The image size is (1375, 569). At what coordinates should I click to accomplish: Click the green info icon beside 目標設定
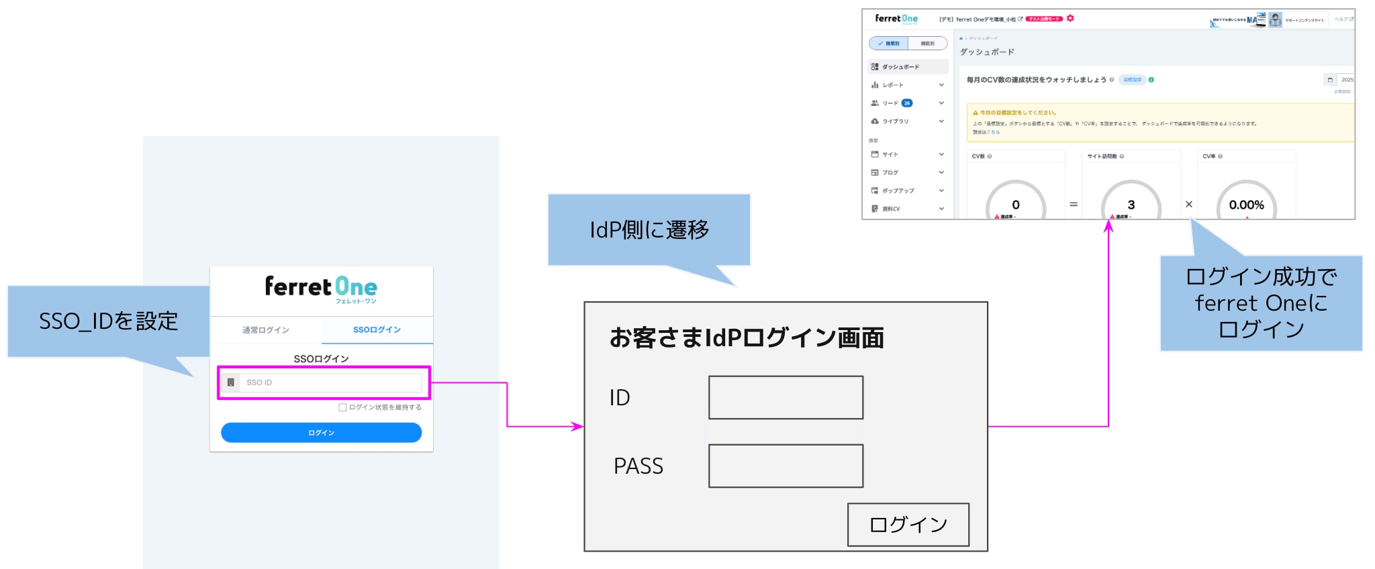pos(1151,80)
